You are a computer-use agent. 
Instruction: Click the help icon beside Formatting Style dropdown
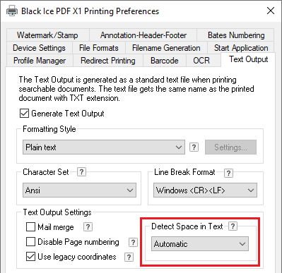coord(194,147)
